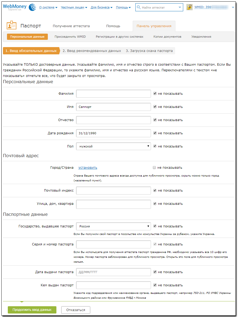Expand the Найти аттестат search dropdown arrow
Viewport: 238px width, 317px height.
(180, 8)
